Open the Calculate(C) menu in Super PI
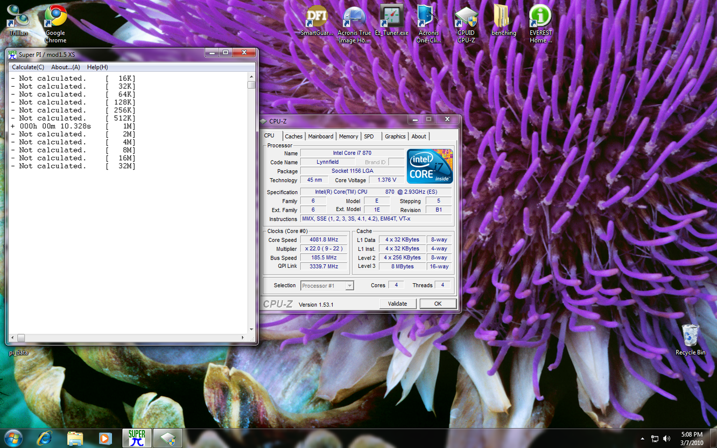 click(x=28, y=67)
